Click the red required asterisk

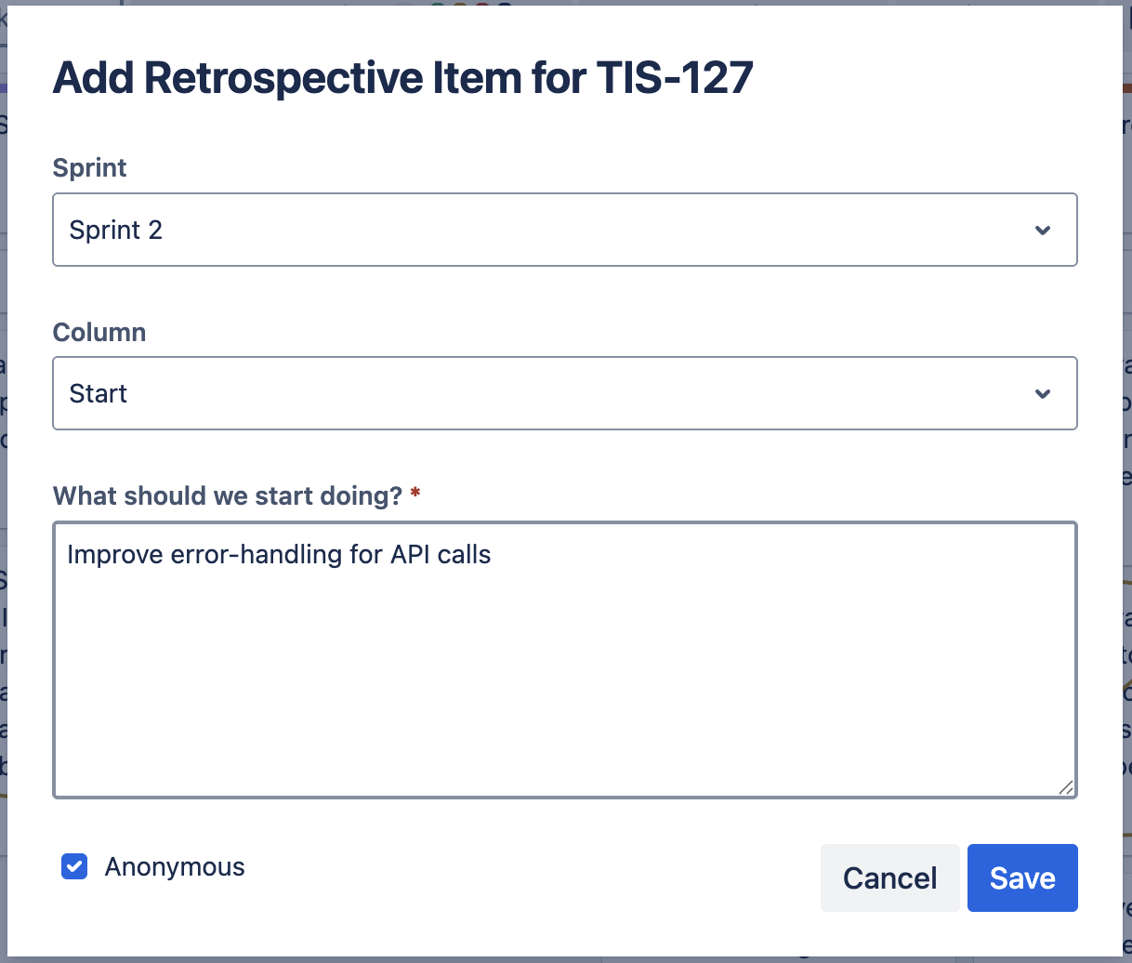[415, 494]
